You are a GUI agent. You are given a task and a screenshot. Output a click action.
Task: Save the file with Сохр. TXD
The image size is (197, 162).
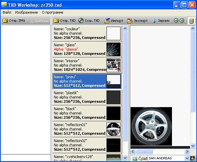tap(89, 21)
